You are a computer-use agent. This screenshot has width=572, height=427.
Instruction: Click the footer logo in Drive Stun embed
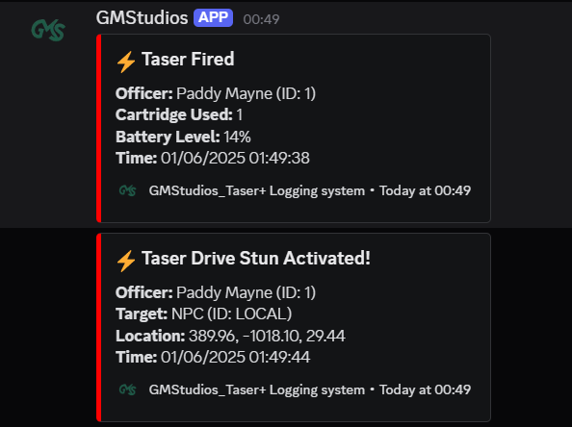(x=128, y=389)
